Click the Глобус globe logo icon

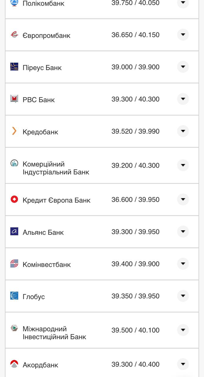pos(14,296)
